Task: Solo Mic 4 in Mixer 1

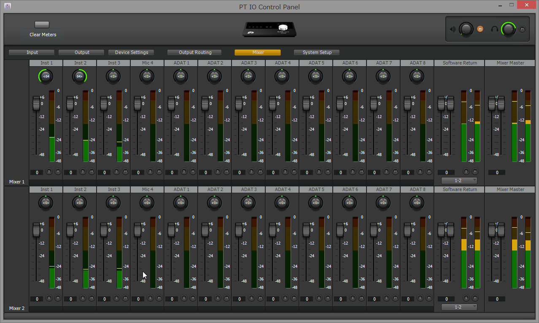Action: click(x=150, y=171)
